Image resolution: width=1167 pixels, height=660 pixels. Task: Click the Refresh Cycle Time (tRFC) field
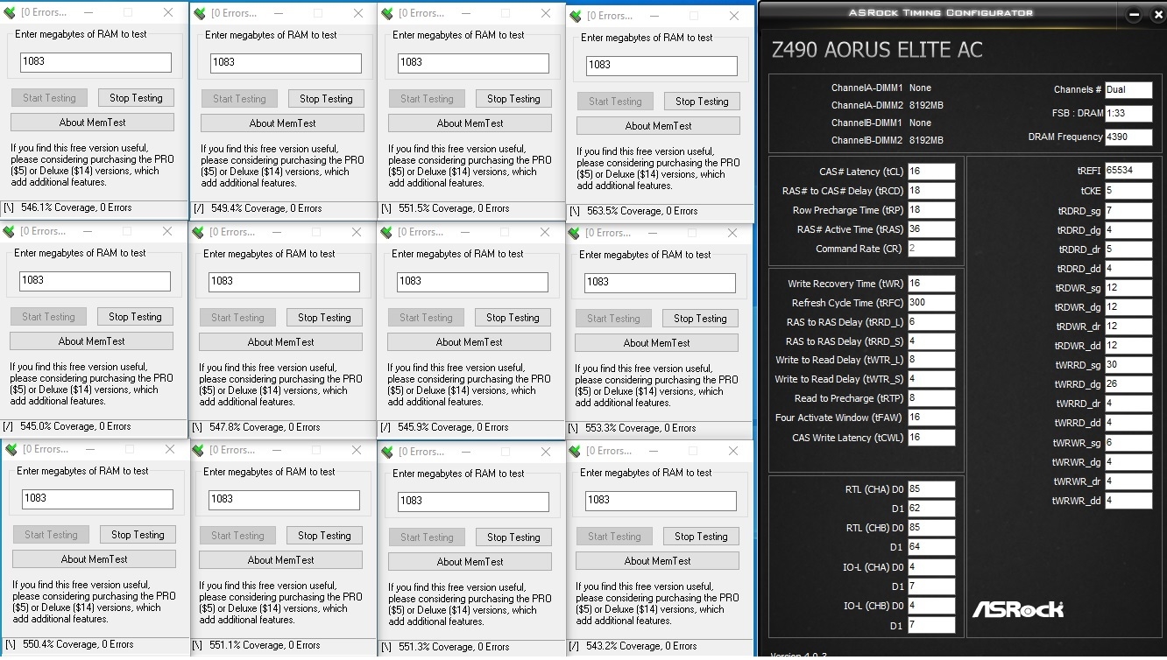point(931,303)
